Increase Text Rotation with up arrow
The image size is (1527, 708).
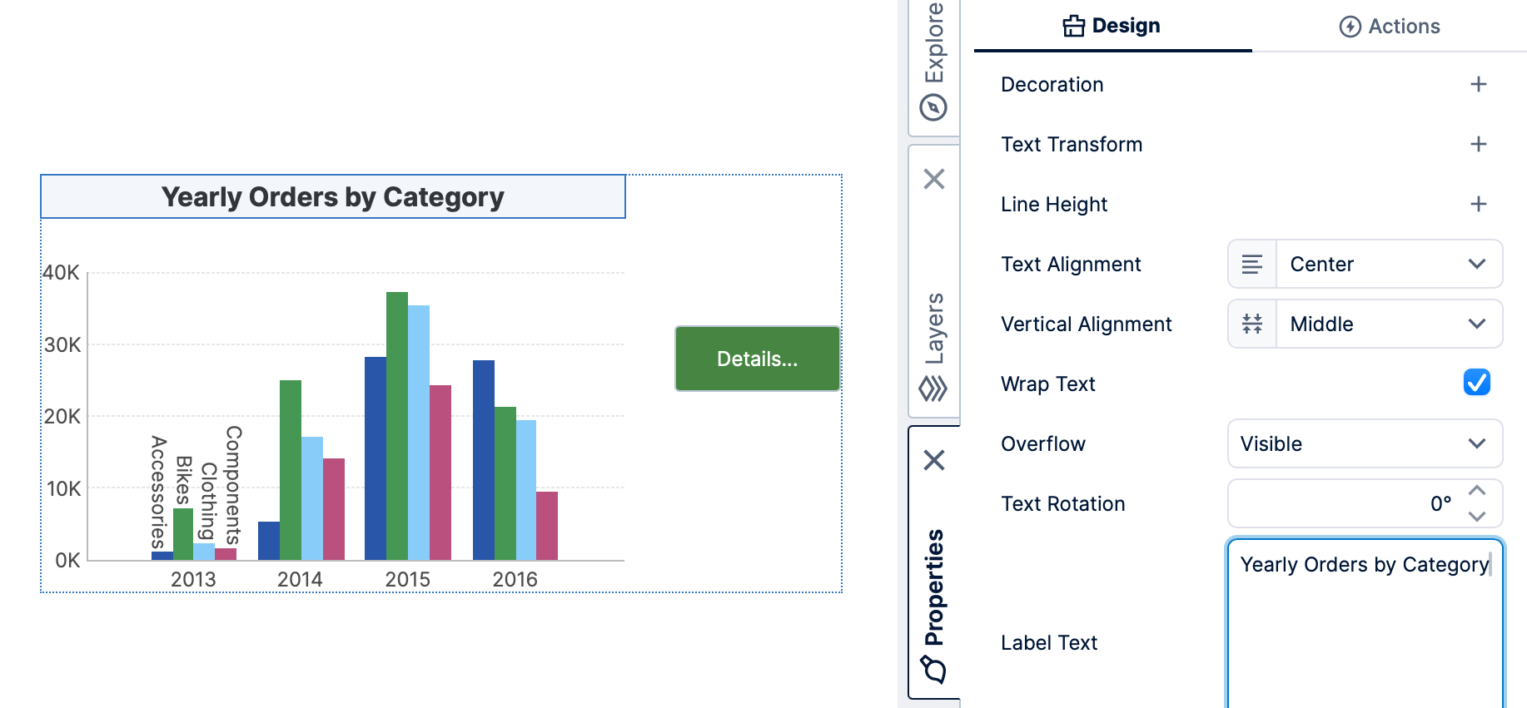1476,491
